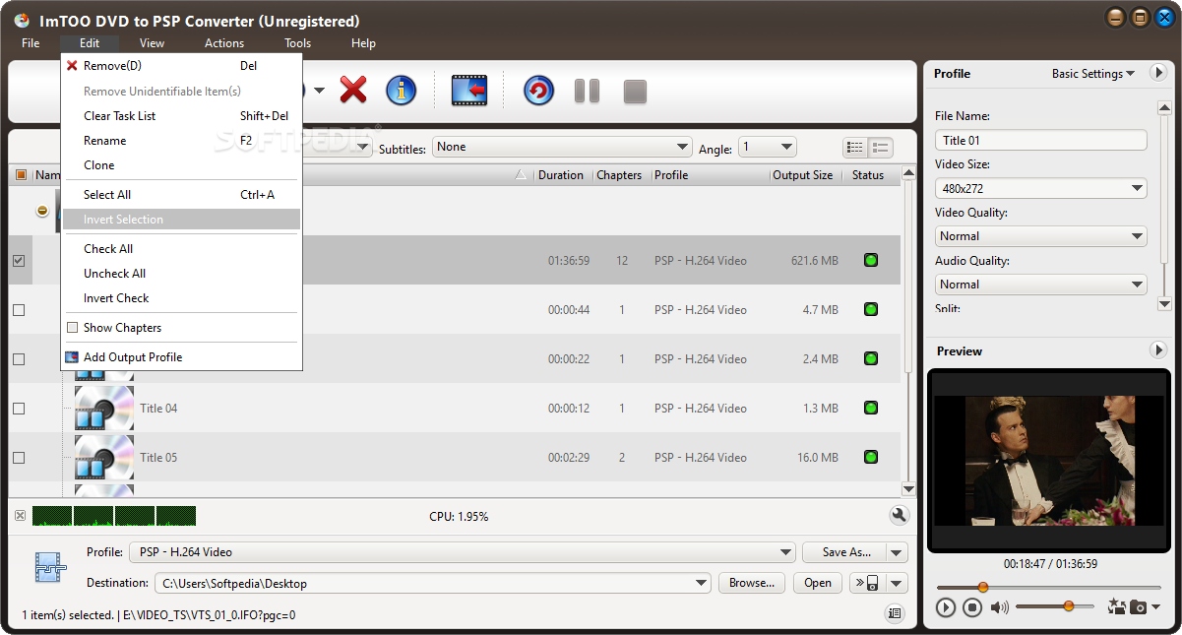Open the Actions menu
This screenshot has height=635, width=1182.
pos(224,43)
